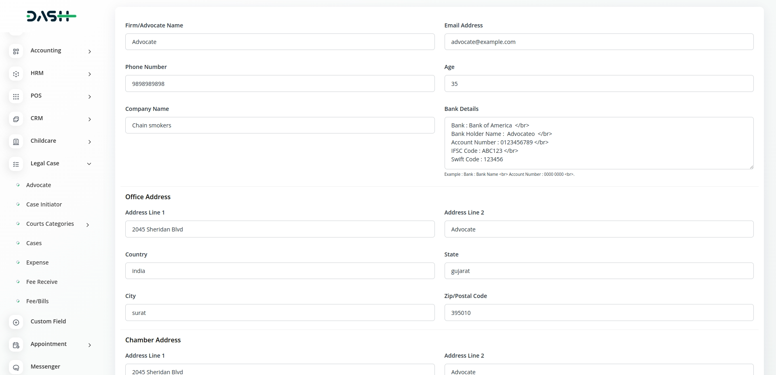The width and height of the screenshot is (776, 375).
Task: Go to the Fee Receive page
Action: (42, 282)
